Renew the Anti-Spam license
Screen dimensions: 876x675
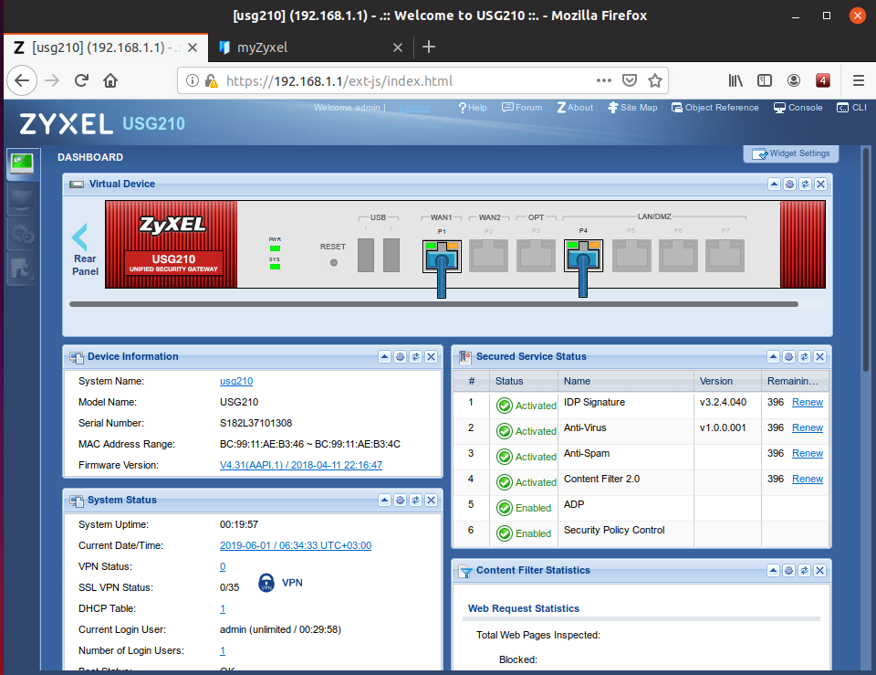808,453
